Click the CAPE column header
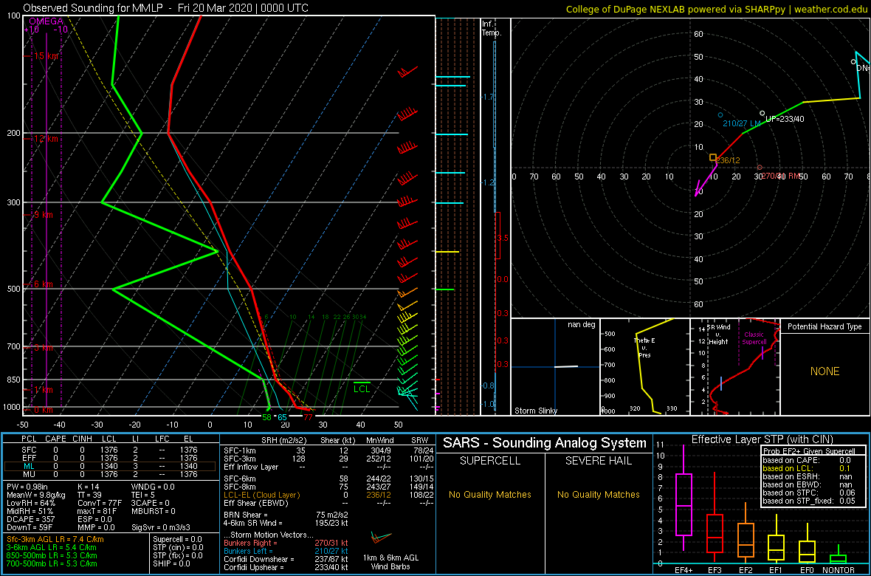Viewport: 871px width, 576px height. (55, 440)
